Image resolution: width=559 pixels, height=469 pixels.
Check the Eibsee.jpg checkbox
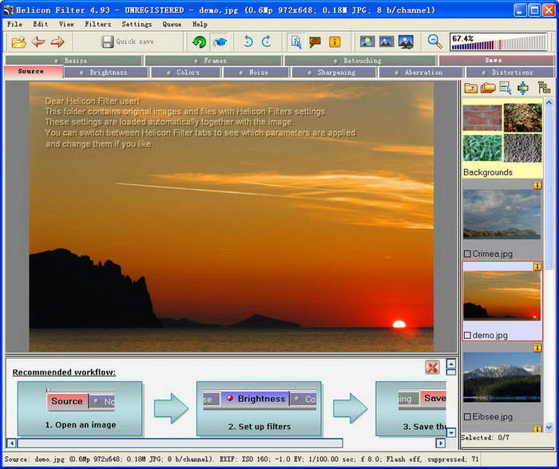pos(467,416)
